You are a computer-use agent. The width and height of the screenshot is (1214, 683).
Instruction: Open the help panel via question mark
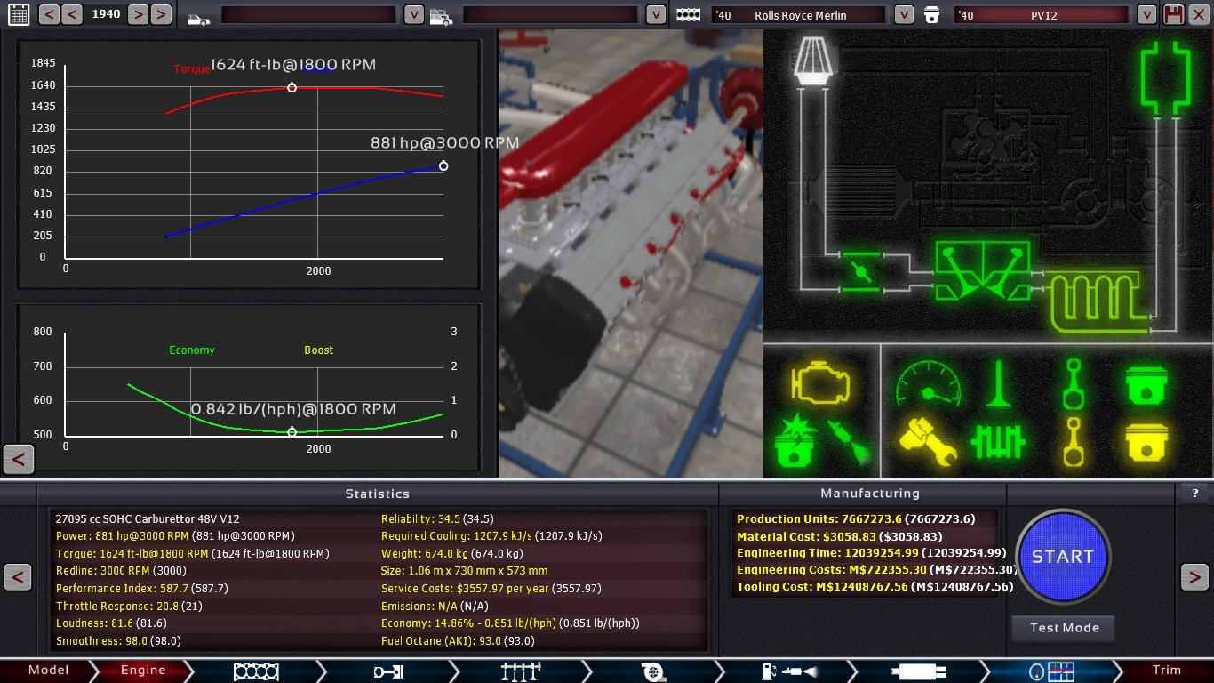(1194, 494)
